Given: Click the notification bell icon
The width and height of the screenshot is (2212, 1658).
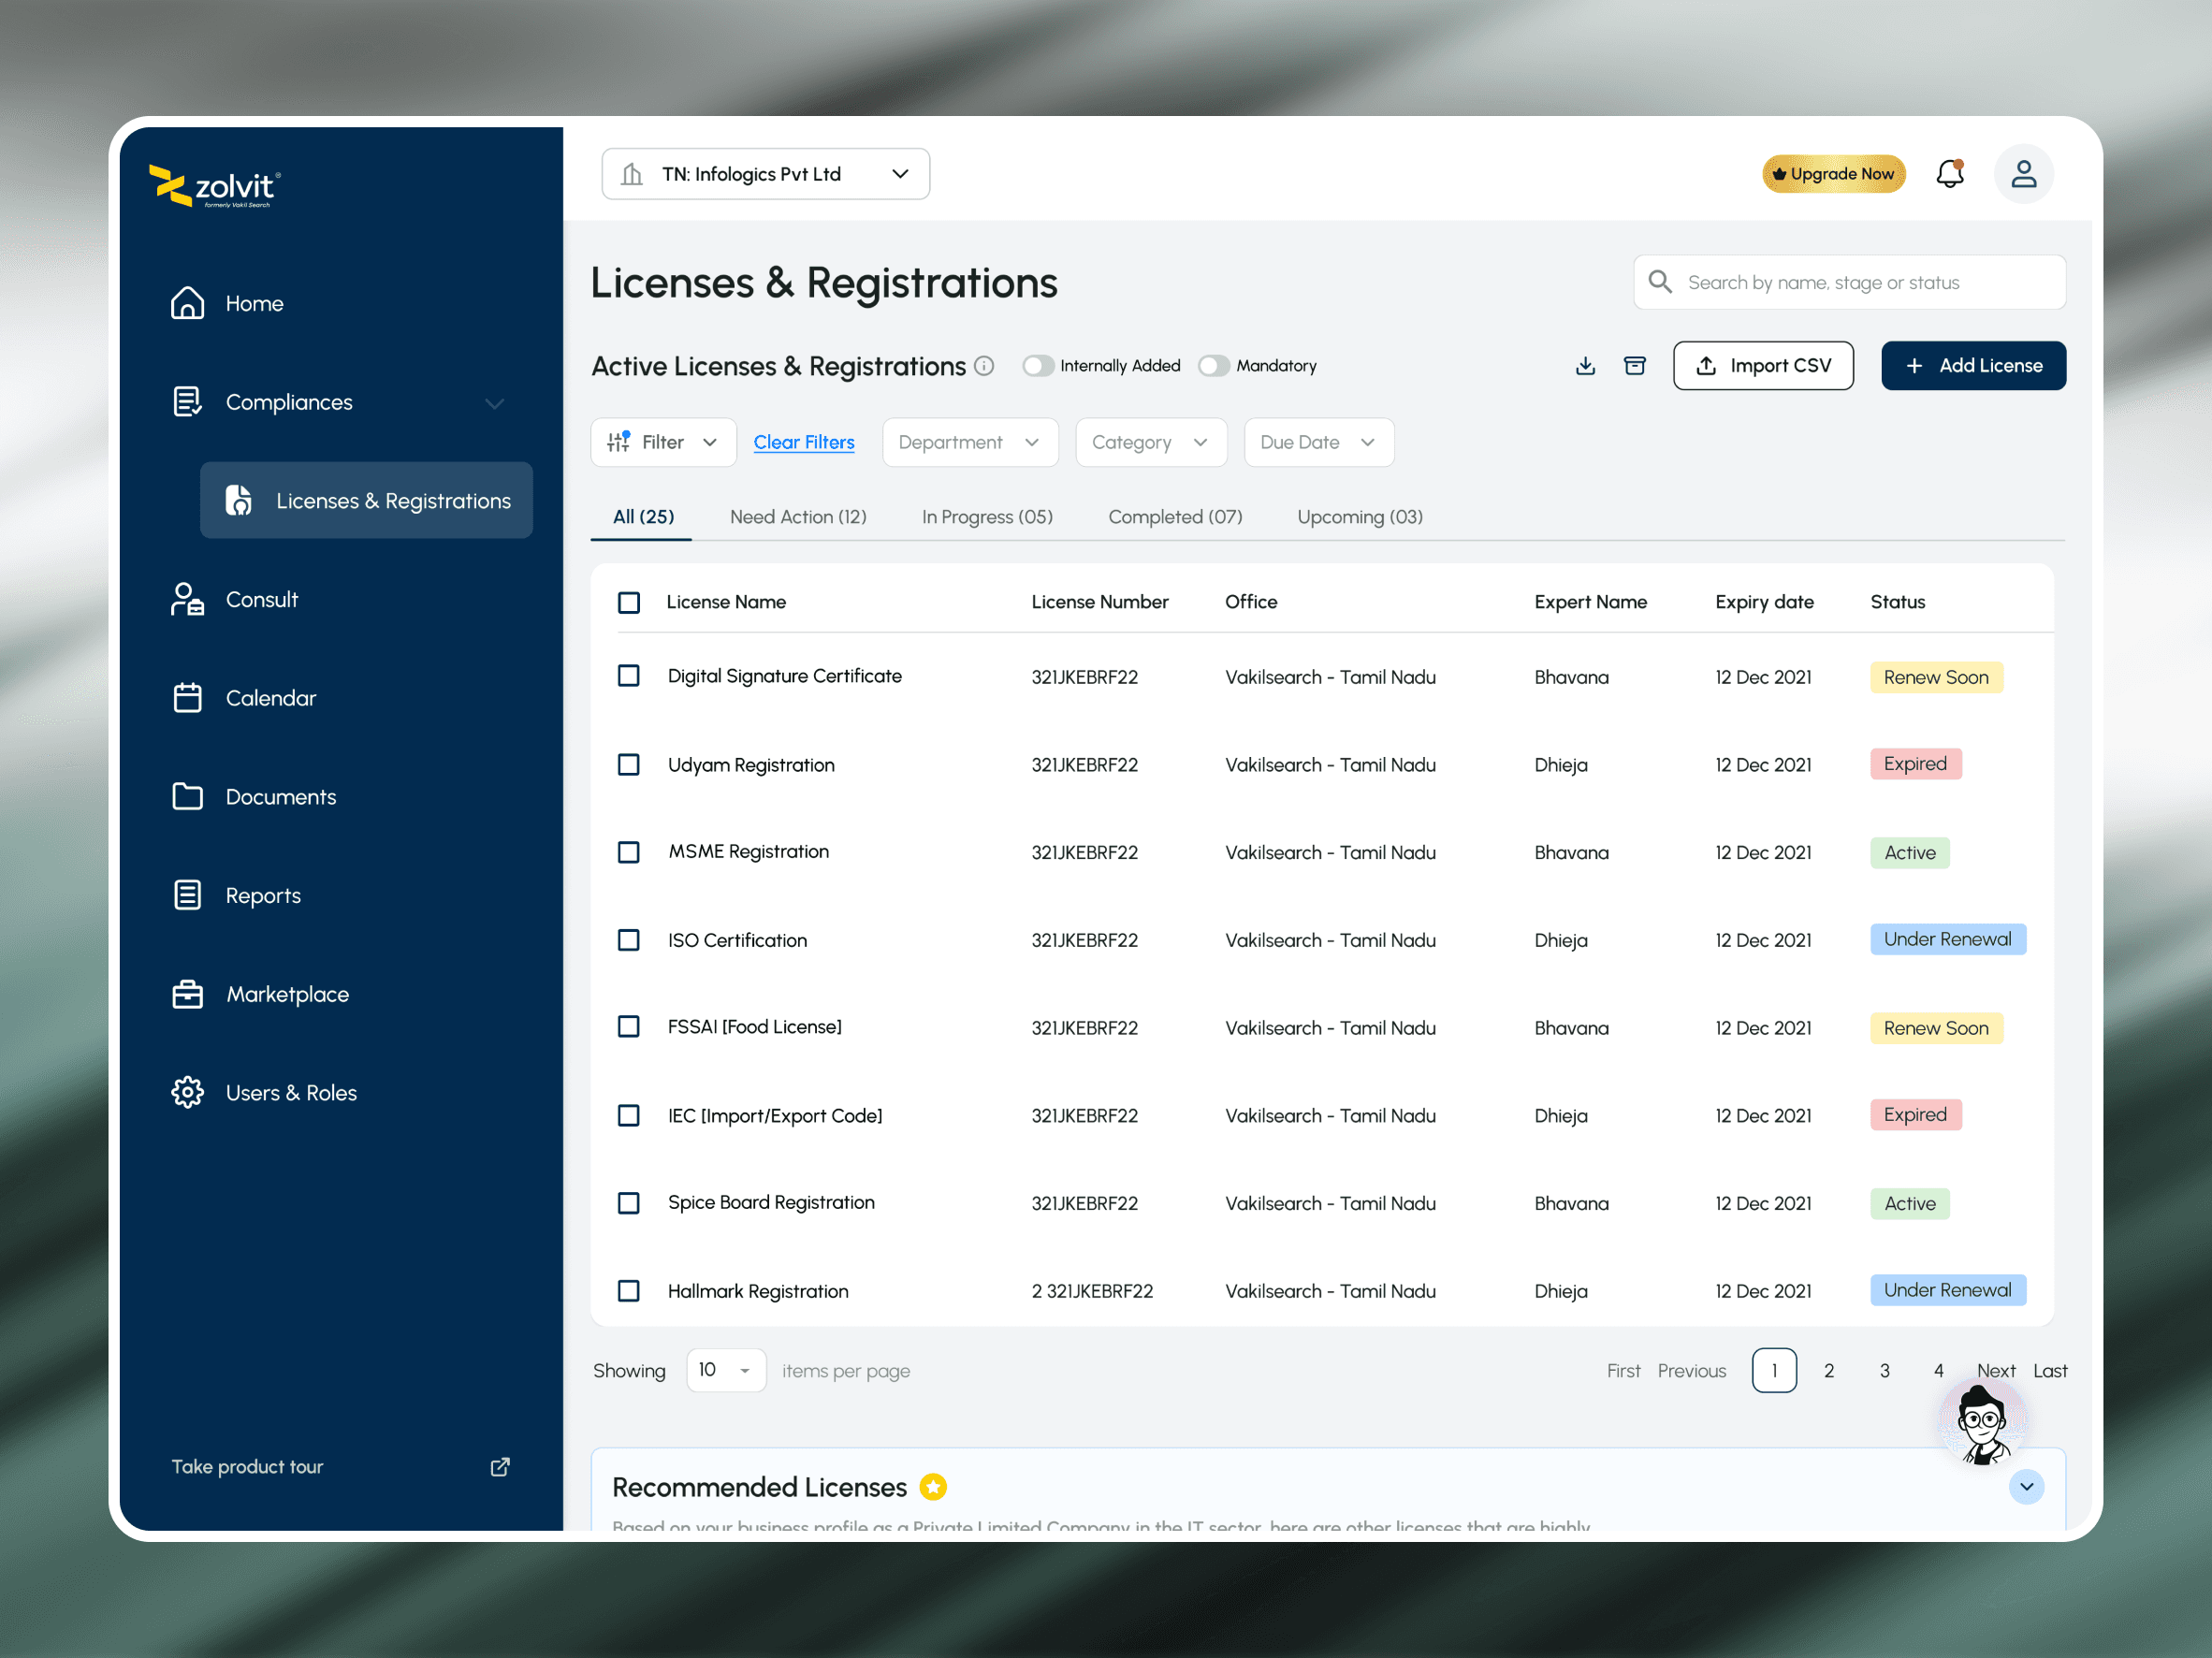Looking at the screenshot, I should [x=1949, y=174].
